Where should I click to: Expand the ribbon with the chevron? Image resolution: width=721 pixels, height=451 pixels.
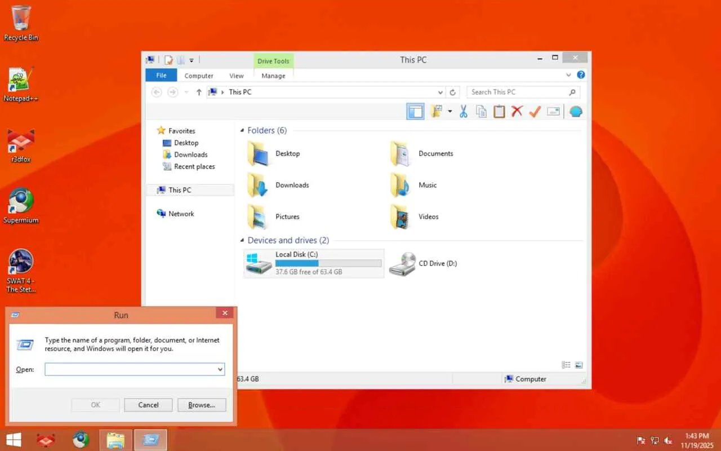click(x=568, y=75)
